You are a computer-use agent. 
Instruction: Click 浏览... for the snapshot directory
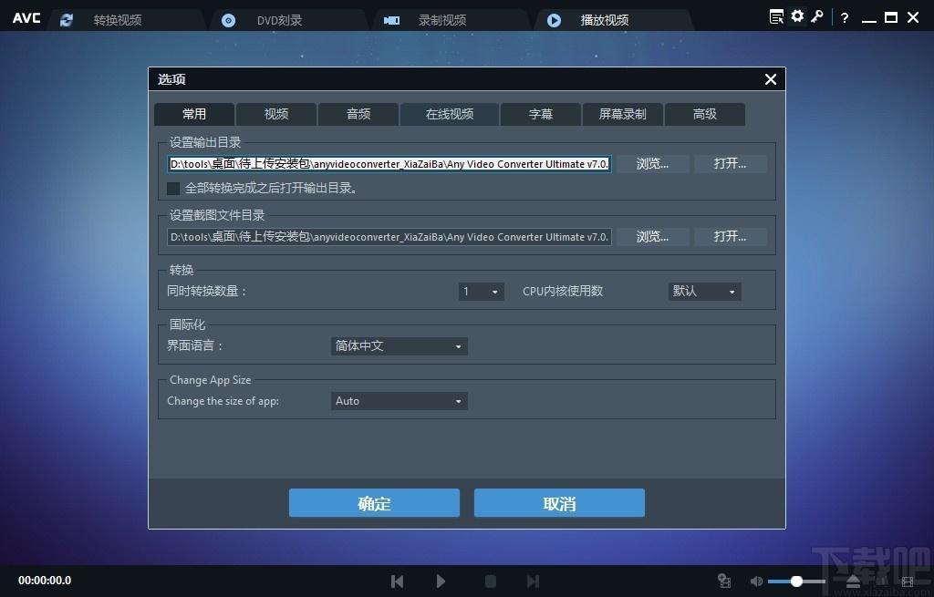[x=653, y=237]
